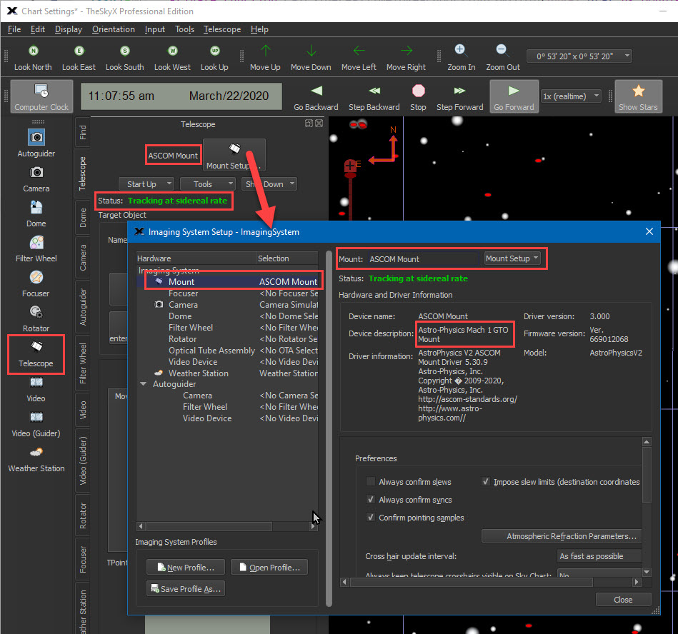
Task: Switch to the Dome vertical tab
Action: point(83,217)
